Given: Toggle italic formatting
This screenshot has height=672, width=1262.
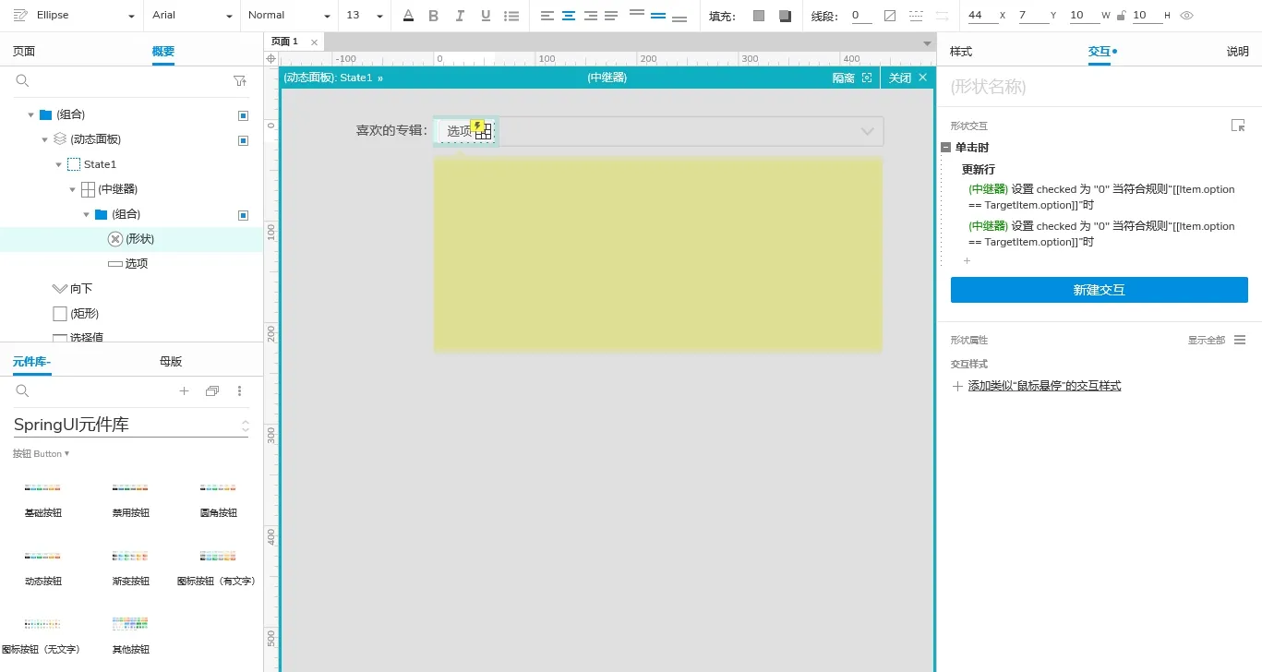Looking at the screenshot, I should coord(460,16).
